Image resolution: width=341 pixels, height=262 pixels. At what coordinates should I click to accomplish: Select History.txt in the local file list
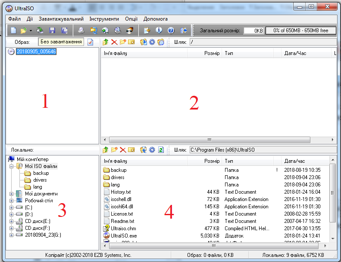point(121,192)
